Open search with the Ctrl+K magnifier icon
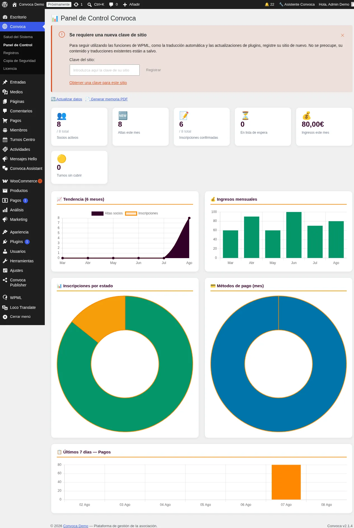 tap(90, 4)
